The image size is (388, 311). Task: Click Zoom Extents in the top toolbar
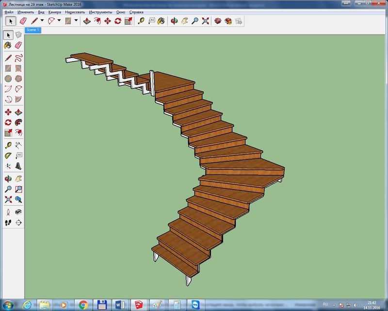(x=206, y=21)
